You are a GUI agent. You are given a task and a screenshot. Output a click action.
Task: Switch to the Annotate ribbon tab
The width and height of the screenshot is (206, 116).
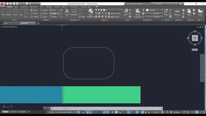click(x=24, y=7)
